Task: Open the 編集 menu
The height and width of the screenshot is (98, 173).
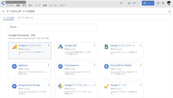Action: pos(18,5)
